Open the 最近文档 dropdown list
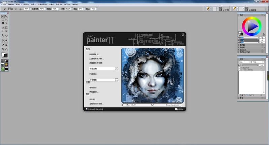 116,69
